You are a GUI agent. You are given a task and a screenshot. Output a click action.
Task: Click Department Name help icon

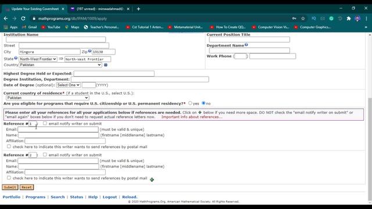pos(246,45)
